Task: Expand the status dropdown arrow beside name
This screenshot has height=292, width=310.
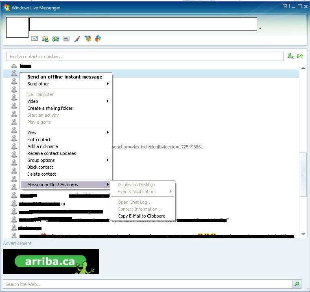Action: (x=260, y=28)
